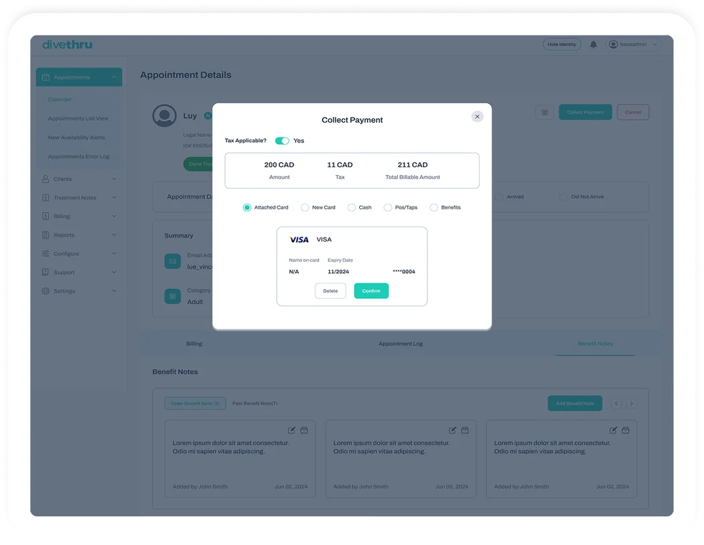Click the ****0004 card number

point(404,272)
